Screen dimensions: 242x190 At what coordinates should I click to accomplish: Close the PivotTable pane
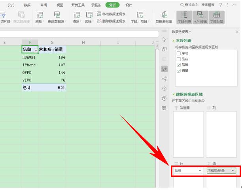click(237, 32)
